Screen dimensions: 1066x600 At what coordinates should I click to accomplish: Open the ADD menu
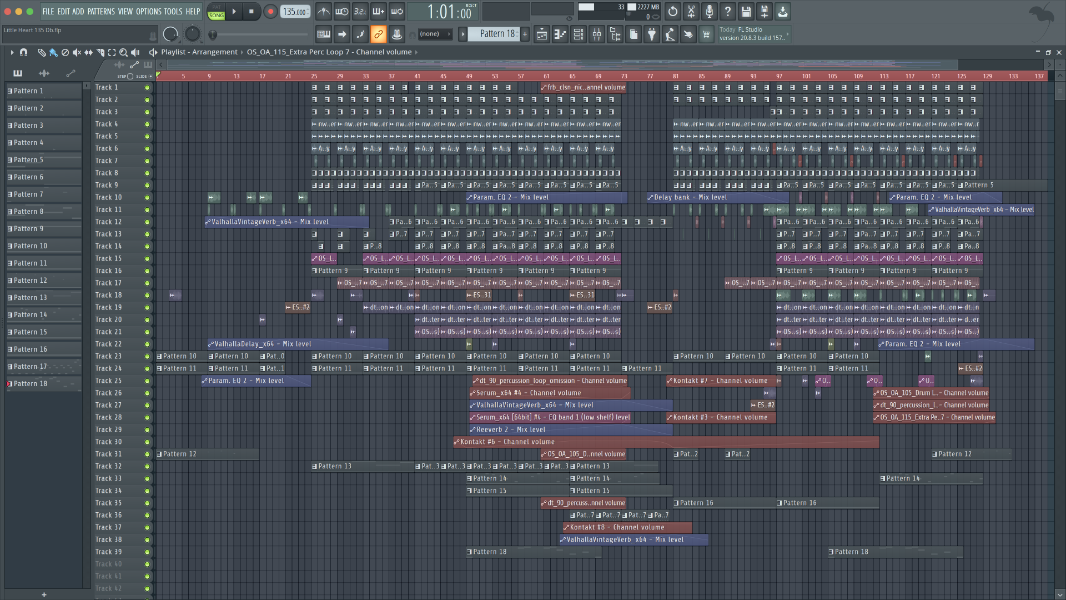78,12
